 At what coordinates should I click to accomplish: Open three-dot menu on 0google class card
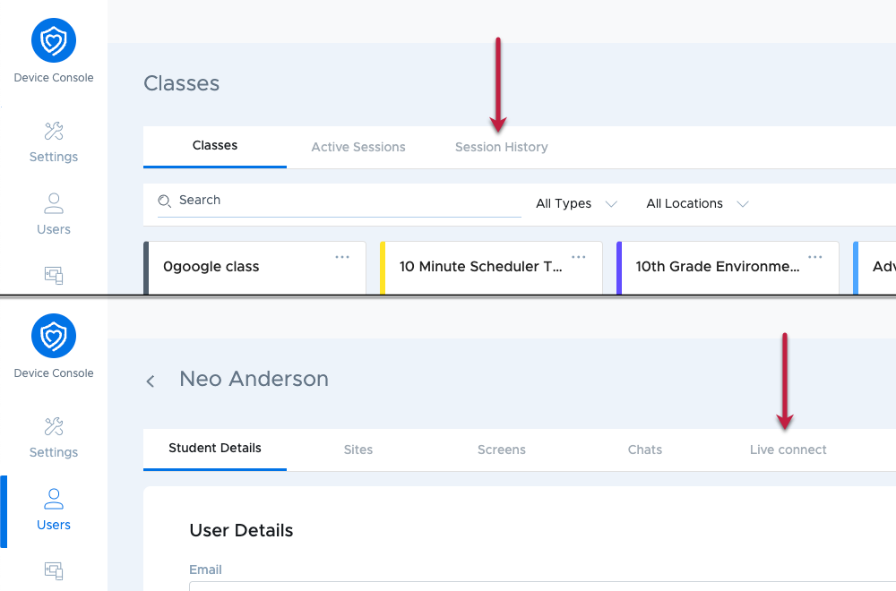(x=342, y=257)
